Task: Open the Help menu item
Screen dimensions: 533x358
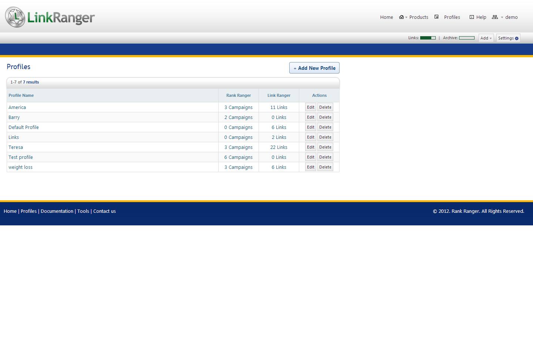Action: [481, 17]
